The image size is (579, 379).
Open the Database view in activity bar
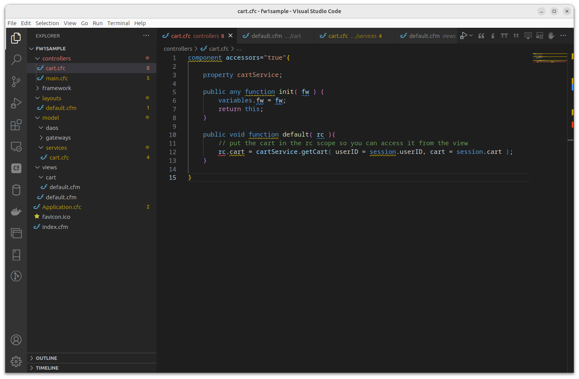pyautogui.click(x=16, y=190)
